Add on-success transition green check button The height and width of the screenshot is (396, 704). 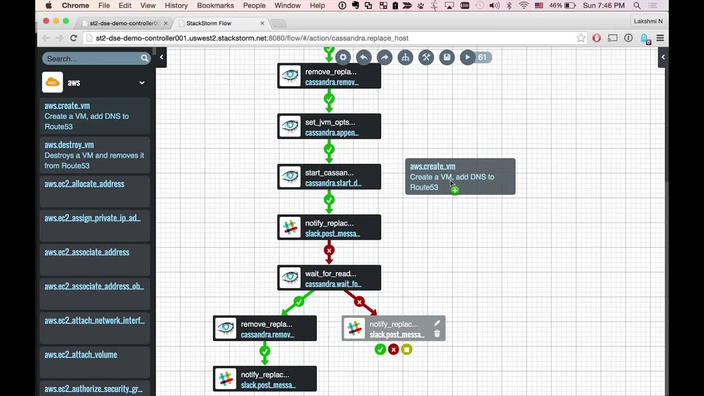pos(380,349)
